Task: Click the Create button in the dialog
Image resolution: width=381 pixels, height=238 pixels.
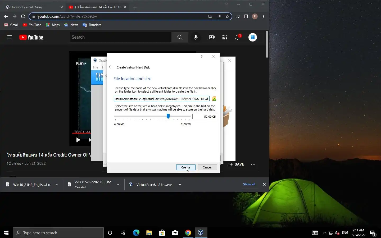Action: click(x=186, y=167)
